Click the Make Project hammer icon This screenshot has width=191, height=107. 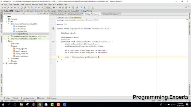coord(43,7)
